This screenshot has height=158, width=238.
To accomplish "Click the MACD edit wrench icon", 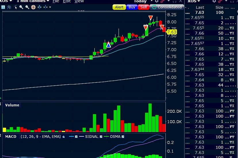I will pyautogui.click(x=63, y=137).
